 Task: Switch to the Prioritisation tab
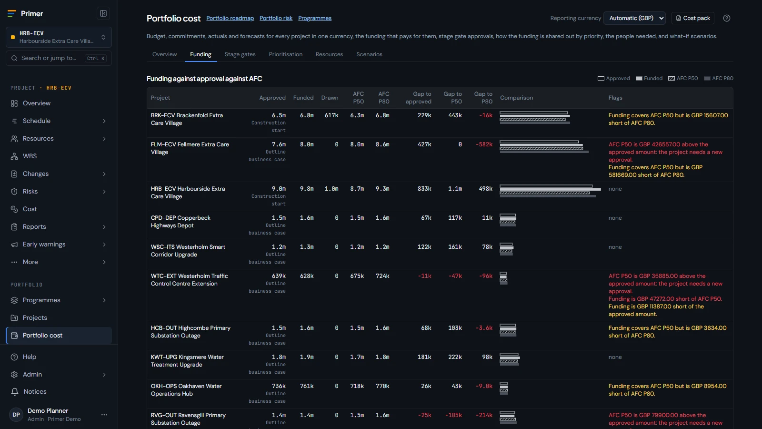286,54
